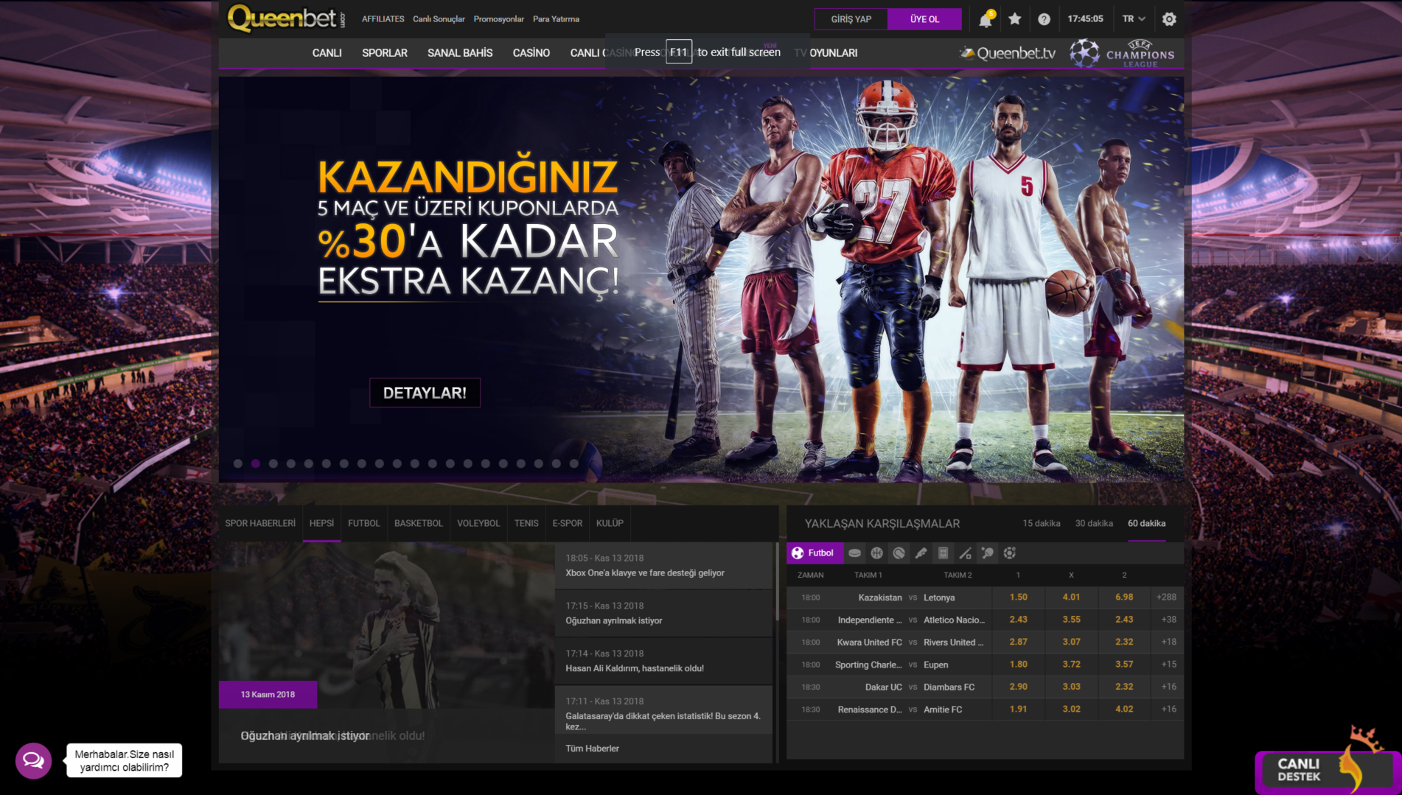Open the settings gear icon
Viewport: 1402px width, 795px height.
[1169, 19]
